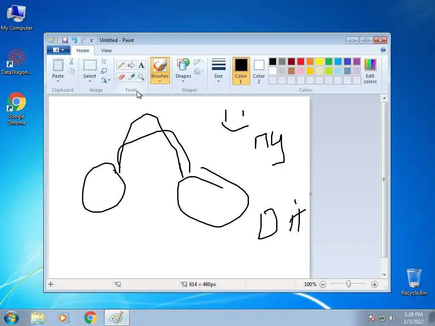
Task: Select the Eraser tool
Action: tap(121, 77)
